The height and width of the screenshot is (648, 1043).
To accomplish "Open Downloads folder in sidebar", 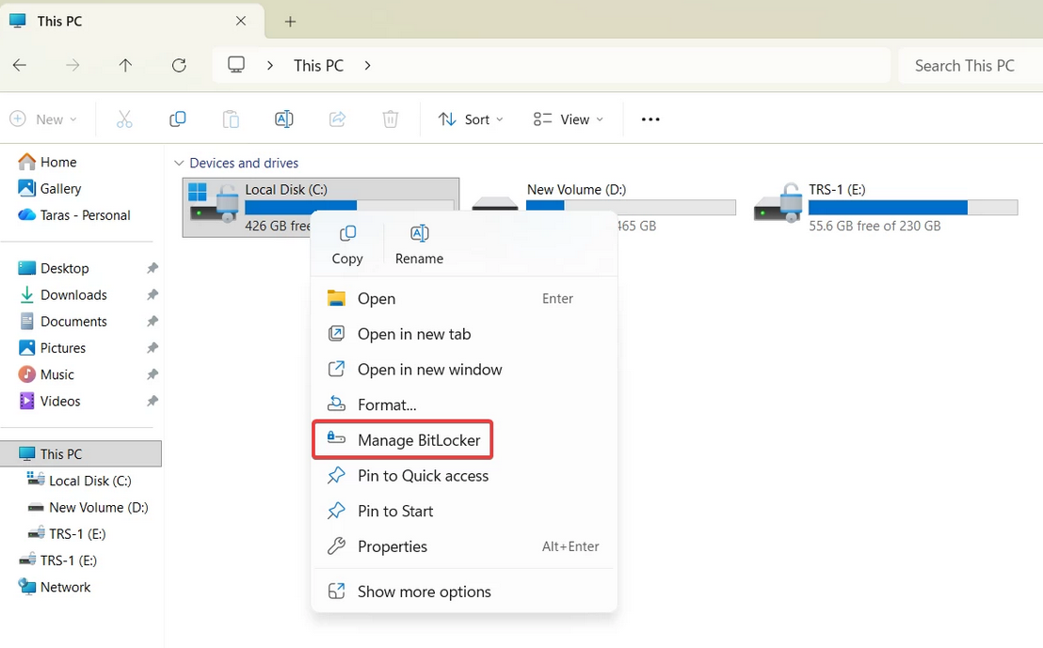I will 73,294.
